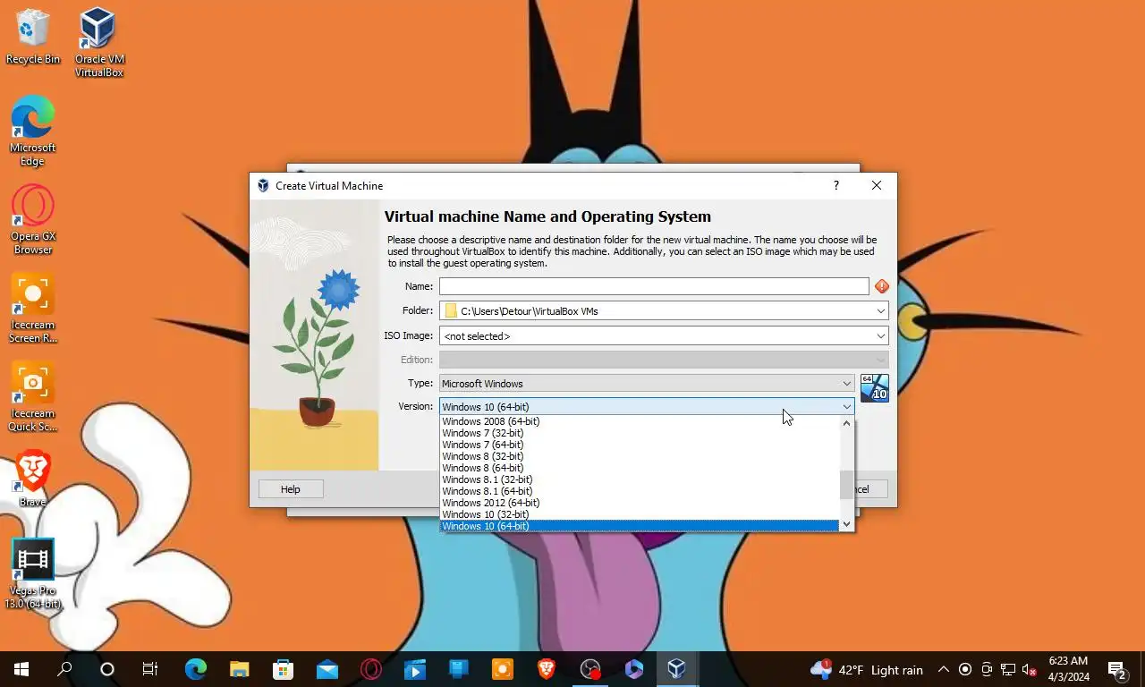Choose Windows 2008 (64-bit) from version list
The width and height of the screenshot is (1145, 687).
[639, 421]
